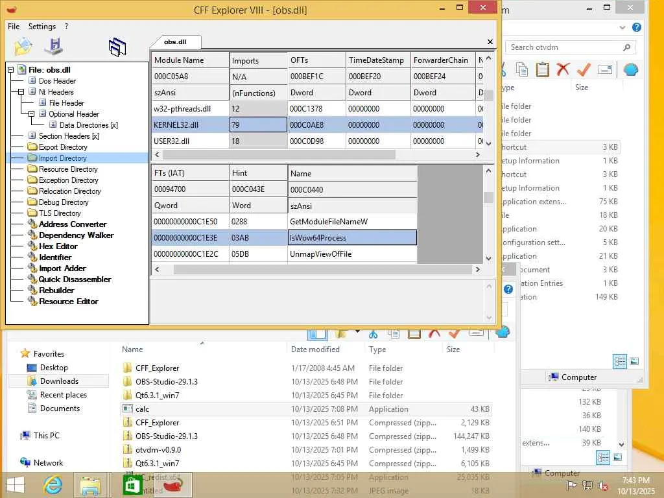Image resolution: width=664 pixels, height=498 pixels.
Task: Click the Imports column header
Action: 258,60
